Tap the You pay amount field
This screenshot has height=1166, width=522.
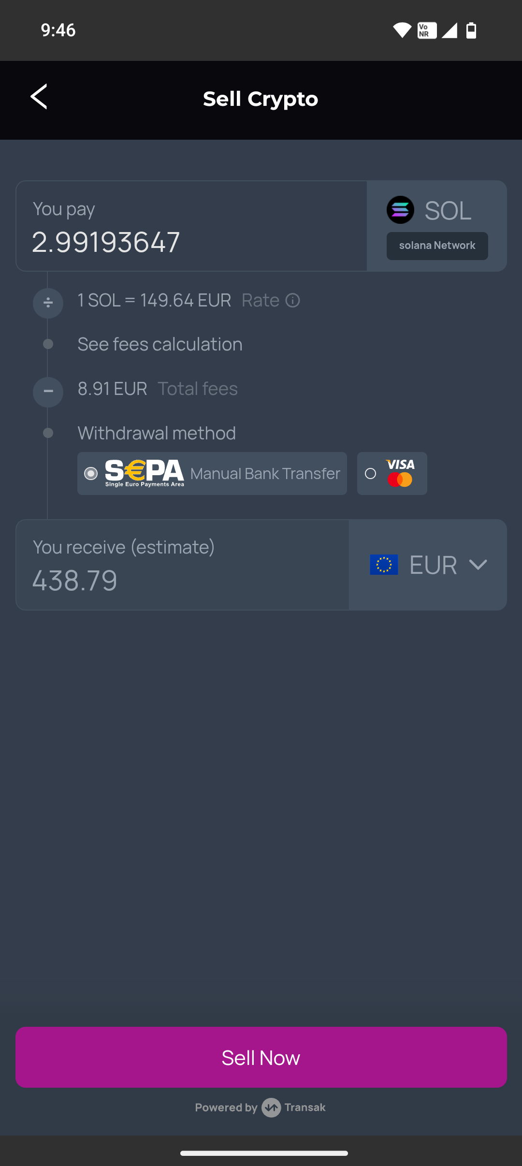point(191,242)
